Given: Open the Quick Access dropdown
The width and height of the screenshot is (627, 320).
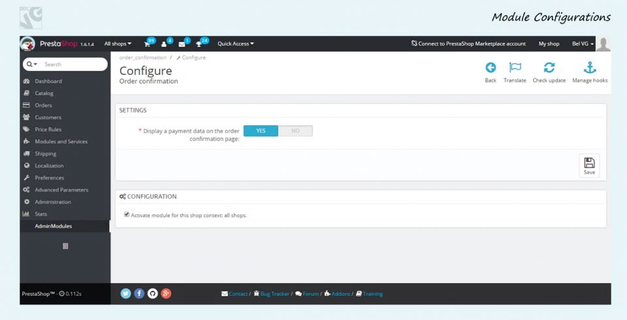Looking at the screenshot, I should click(x=235, y=44).
